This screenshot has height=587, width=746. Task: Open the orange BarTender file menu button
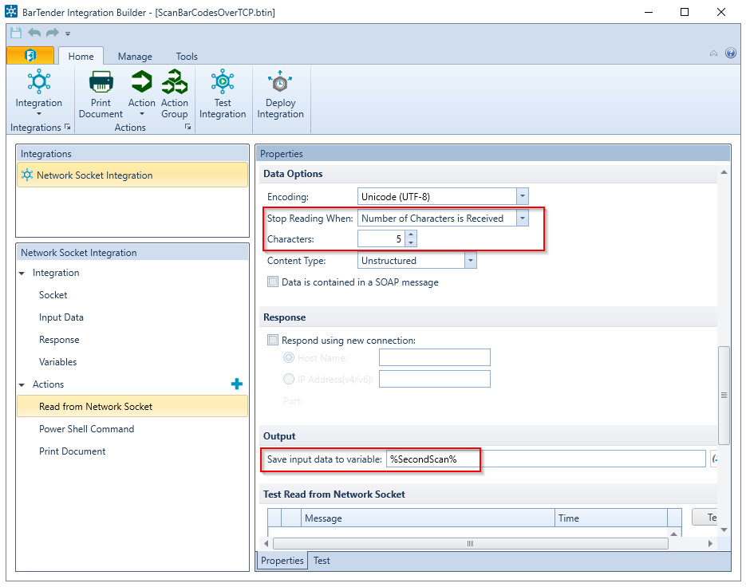point(30,56)
